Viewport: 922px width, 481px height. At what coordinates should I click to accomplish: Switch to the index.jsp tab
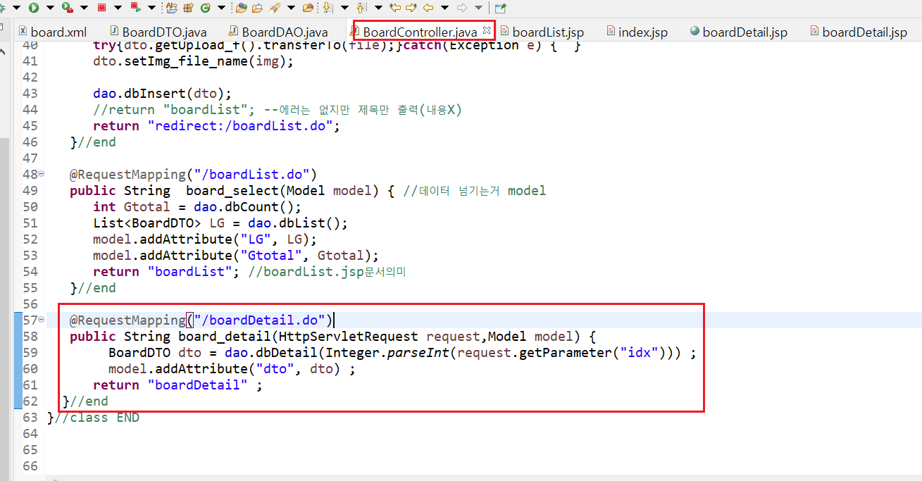pyautogui.click(x=636, y=32)
